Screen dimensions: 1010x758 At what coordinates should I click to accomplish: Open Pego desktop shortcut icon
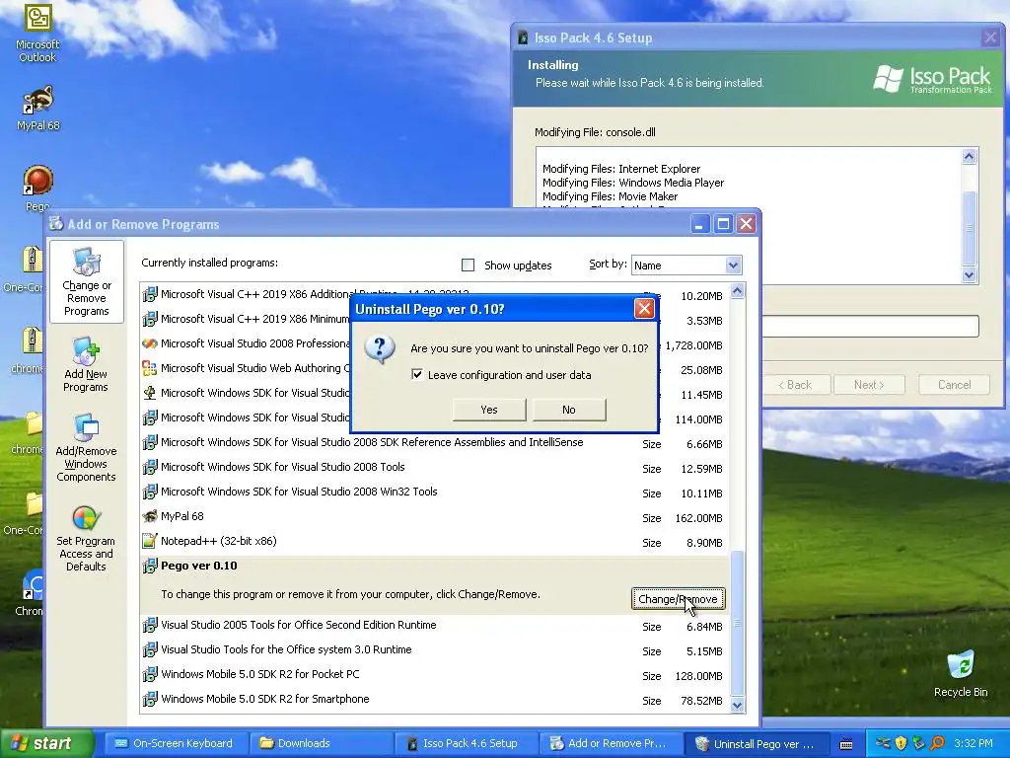(37, 181)
